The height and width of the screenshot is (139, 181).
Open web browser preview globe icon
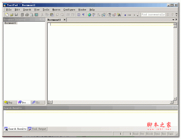(89, 15)
